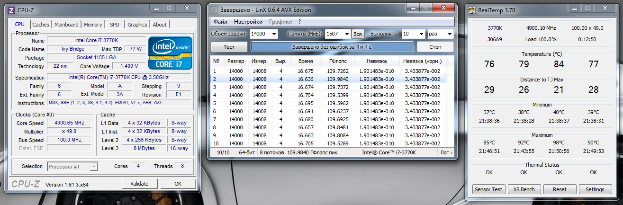The height and width of the screenshot is (205, 623).
Task: Expand the Память (МиБ) dropdown
Action: coord(346,34)
